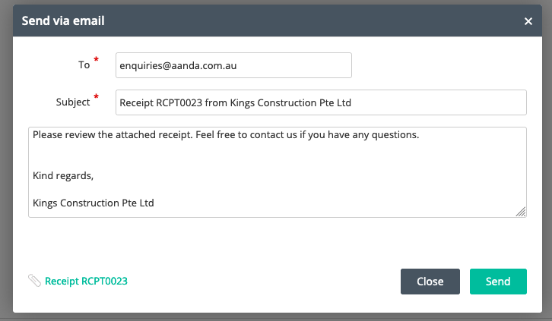The width and height of the screenshot is (552, 321).
Task: Click the 'To' field label
Action: [84, 65]
